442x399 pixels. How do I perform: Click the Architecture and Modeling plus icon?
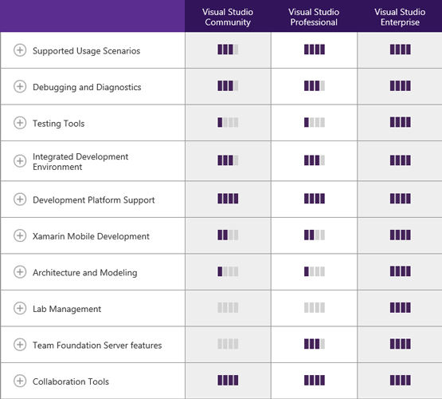20,271
